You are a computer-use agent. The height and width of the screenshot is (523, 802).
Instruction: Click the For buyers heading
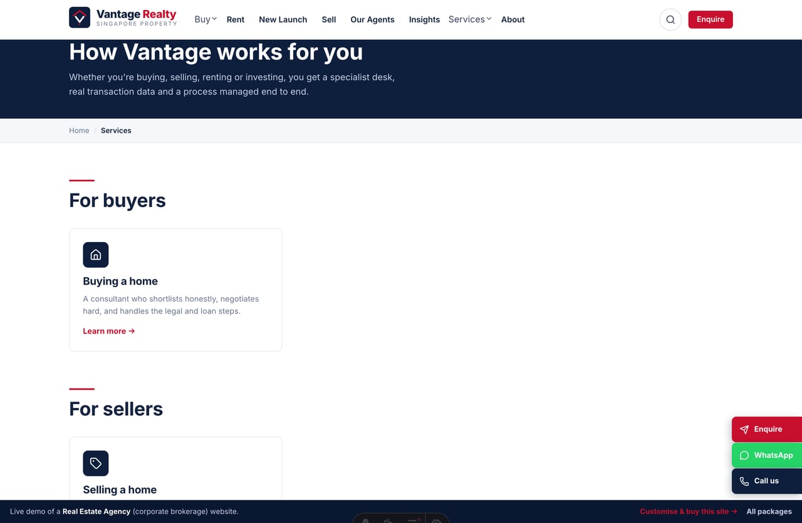point(117,200)
